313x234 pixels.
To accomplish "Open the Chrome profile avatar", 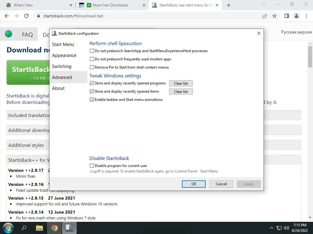I will tap(296, 16).
